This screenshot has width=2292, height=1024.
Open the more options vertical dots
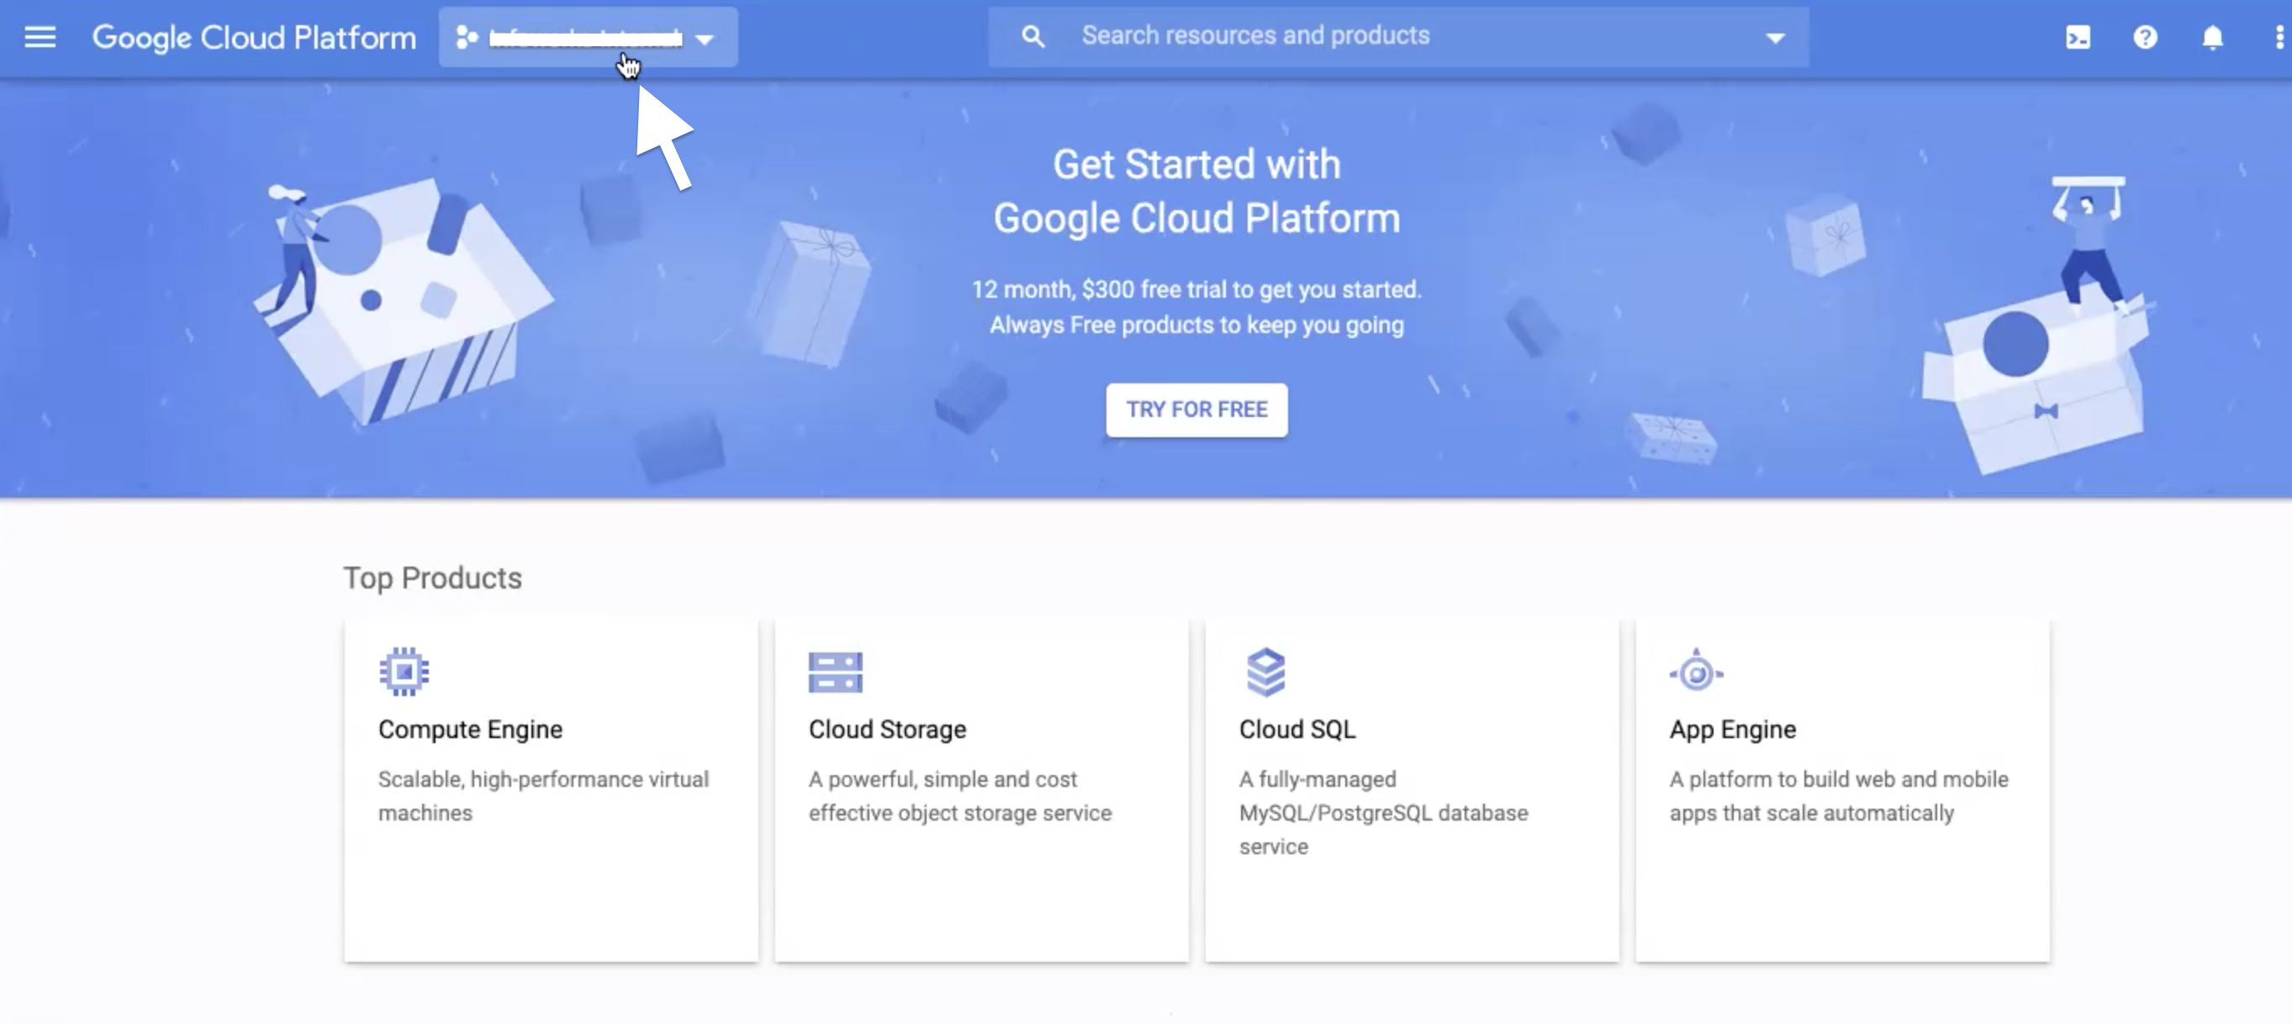coord(2279,37)
